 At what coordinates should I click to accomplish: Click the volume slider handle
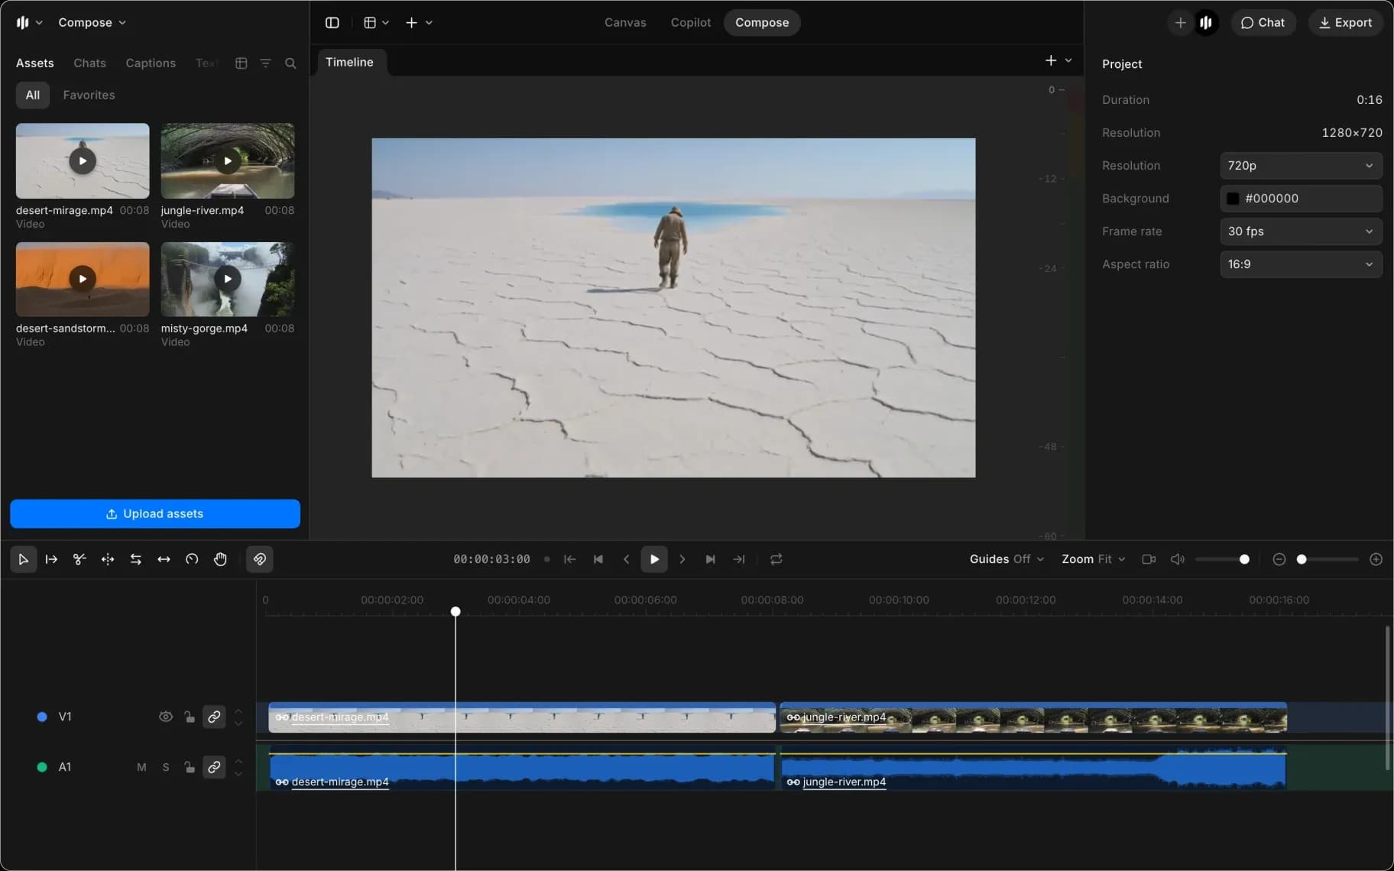click(1244, 559)
